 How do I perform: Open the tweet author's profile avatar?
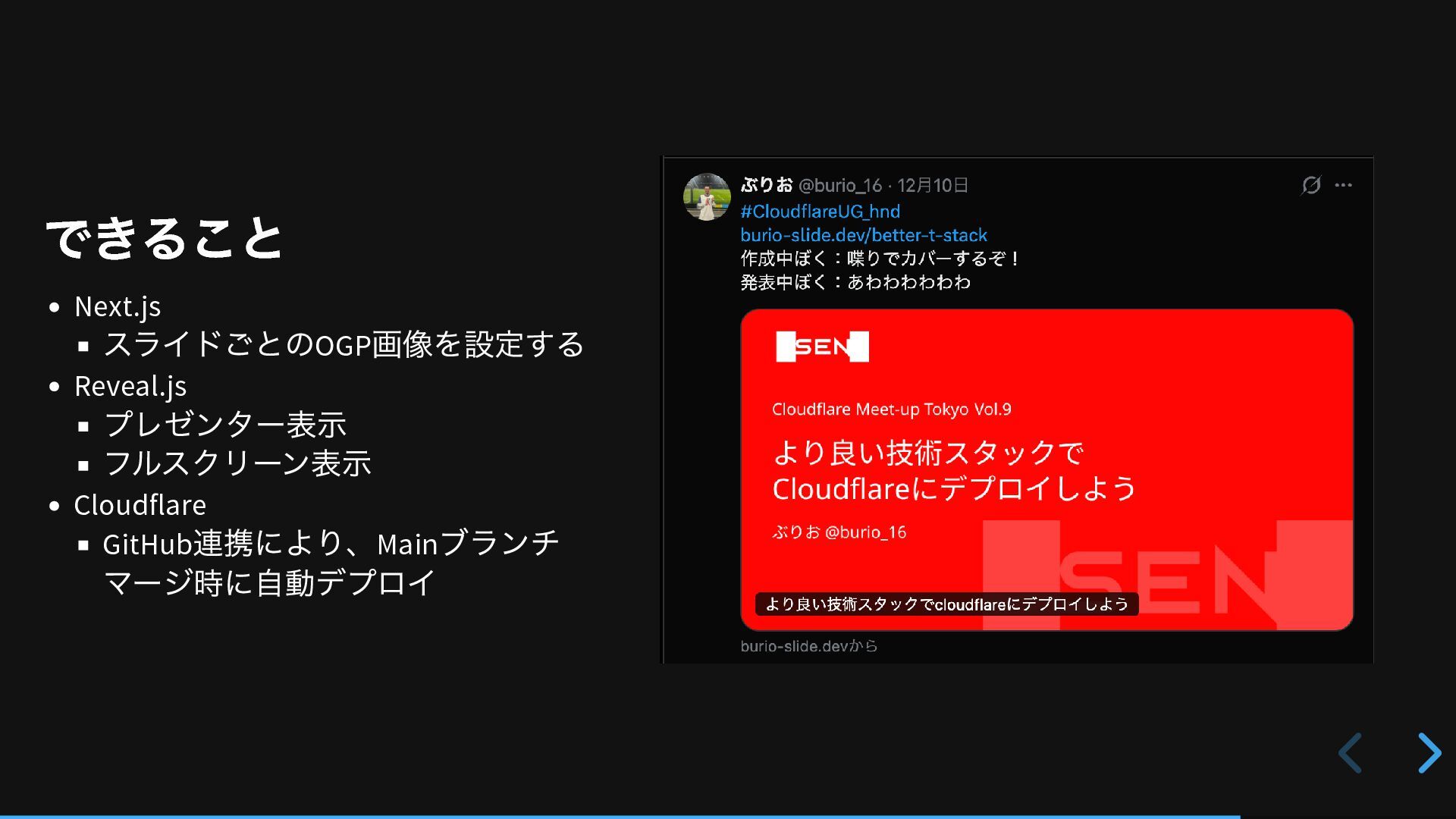click(x=707, y=197)
